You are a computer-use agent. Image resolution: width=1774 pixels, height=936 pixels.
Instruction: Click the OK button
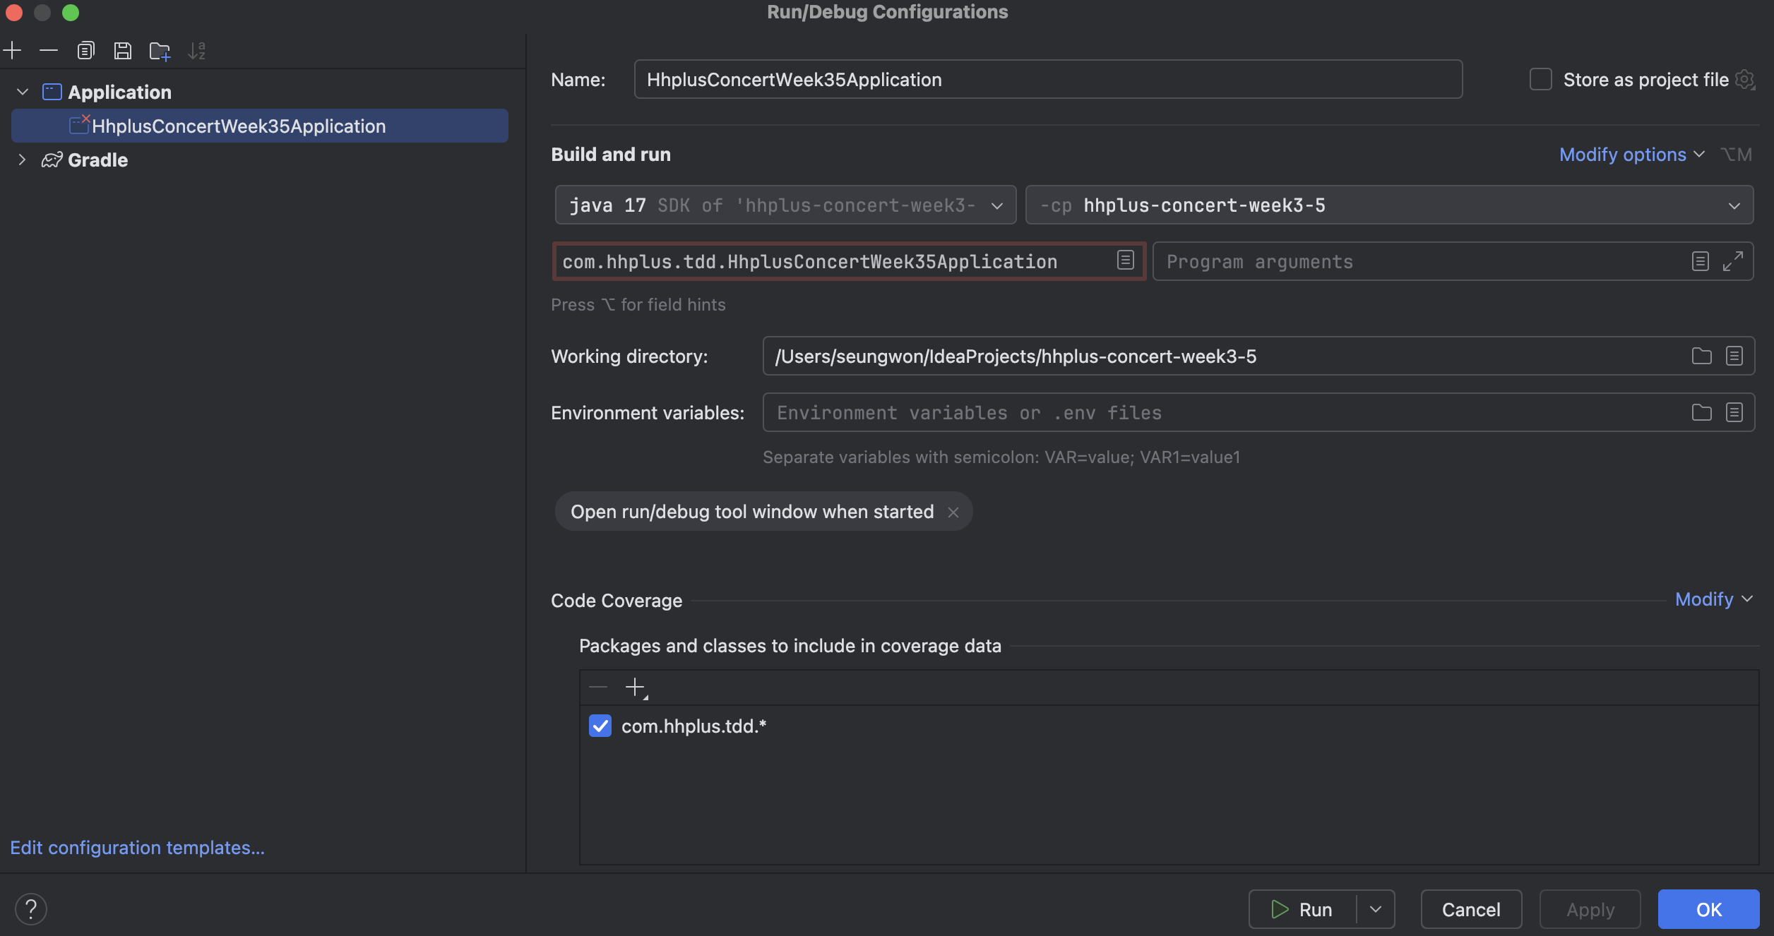1708,909
